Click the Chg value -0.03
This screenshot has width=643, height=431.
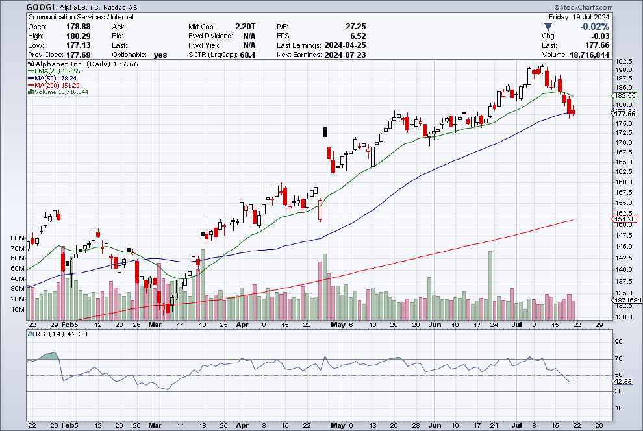click(601, 36)
